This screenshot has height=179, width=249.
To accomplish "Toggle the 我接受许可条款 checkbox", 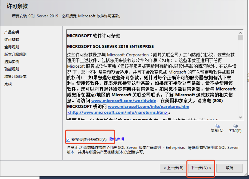I will tap(68, 140).
